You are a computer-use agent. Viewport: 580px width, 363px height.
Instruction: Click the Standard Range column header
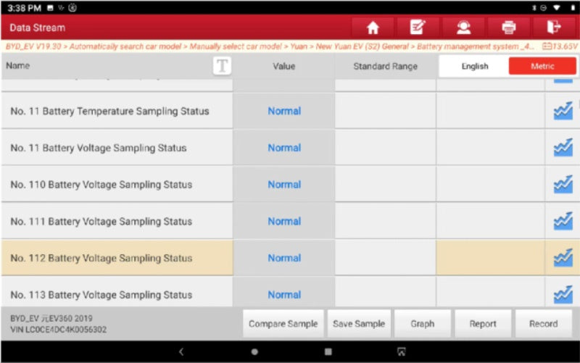click(x=385, y=66)
